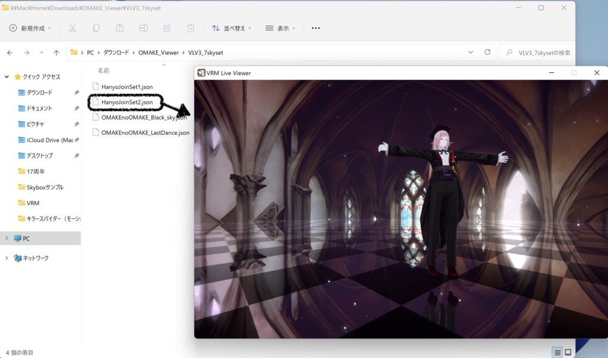Switch to large icons view in status bar
The width and height of the screenshot is (608, 358).
pyautogui.click(x=568, y=352)
